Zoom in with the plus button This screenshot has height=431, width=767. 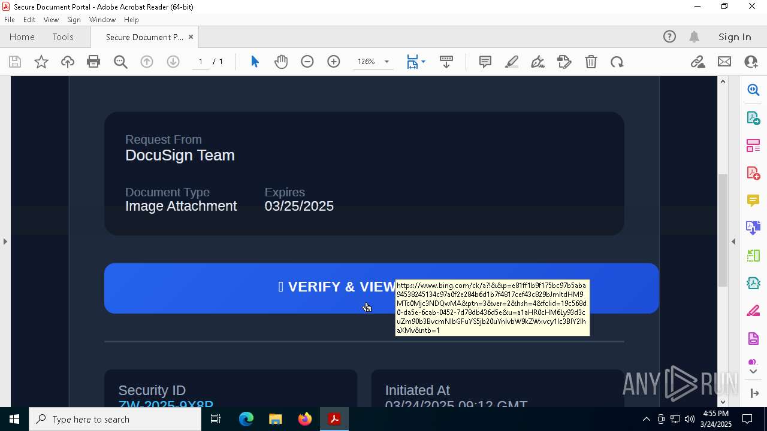[x=334, y=62]
